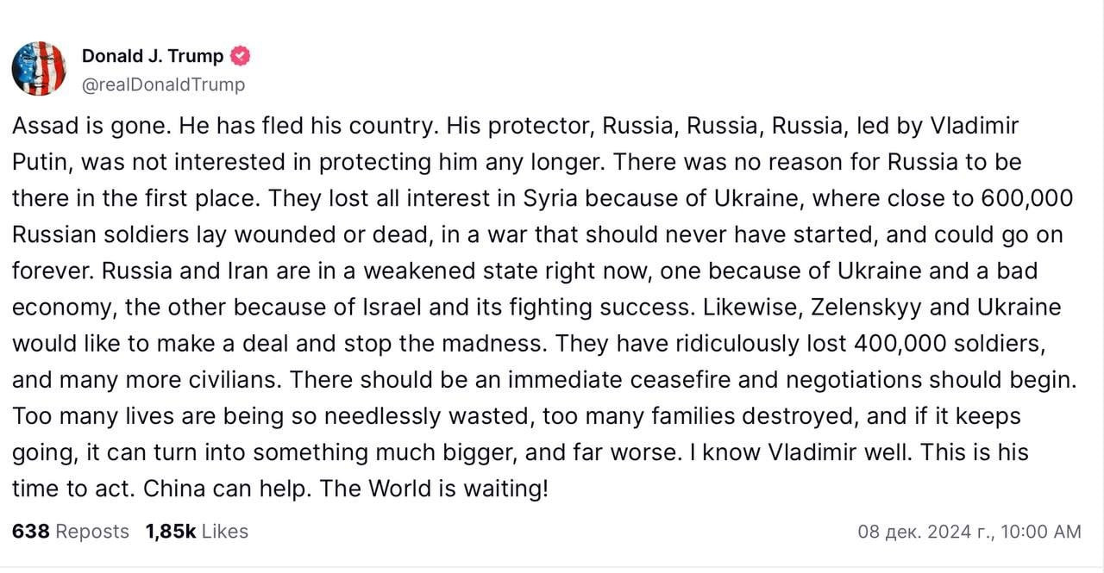Open the 1,85k Likes list
This screenshot has width=1104, height=573.
point(197,532)
